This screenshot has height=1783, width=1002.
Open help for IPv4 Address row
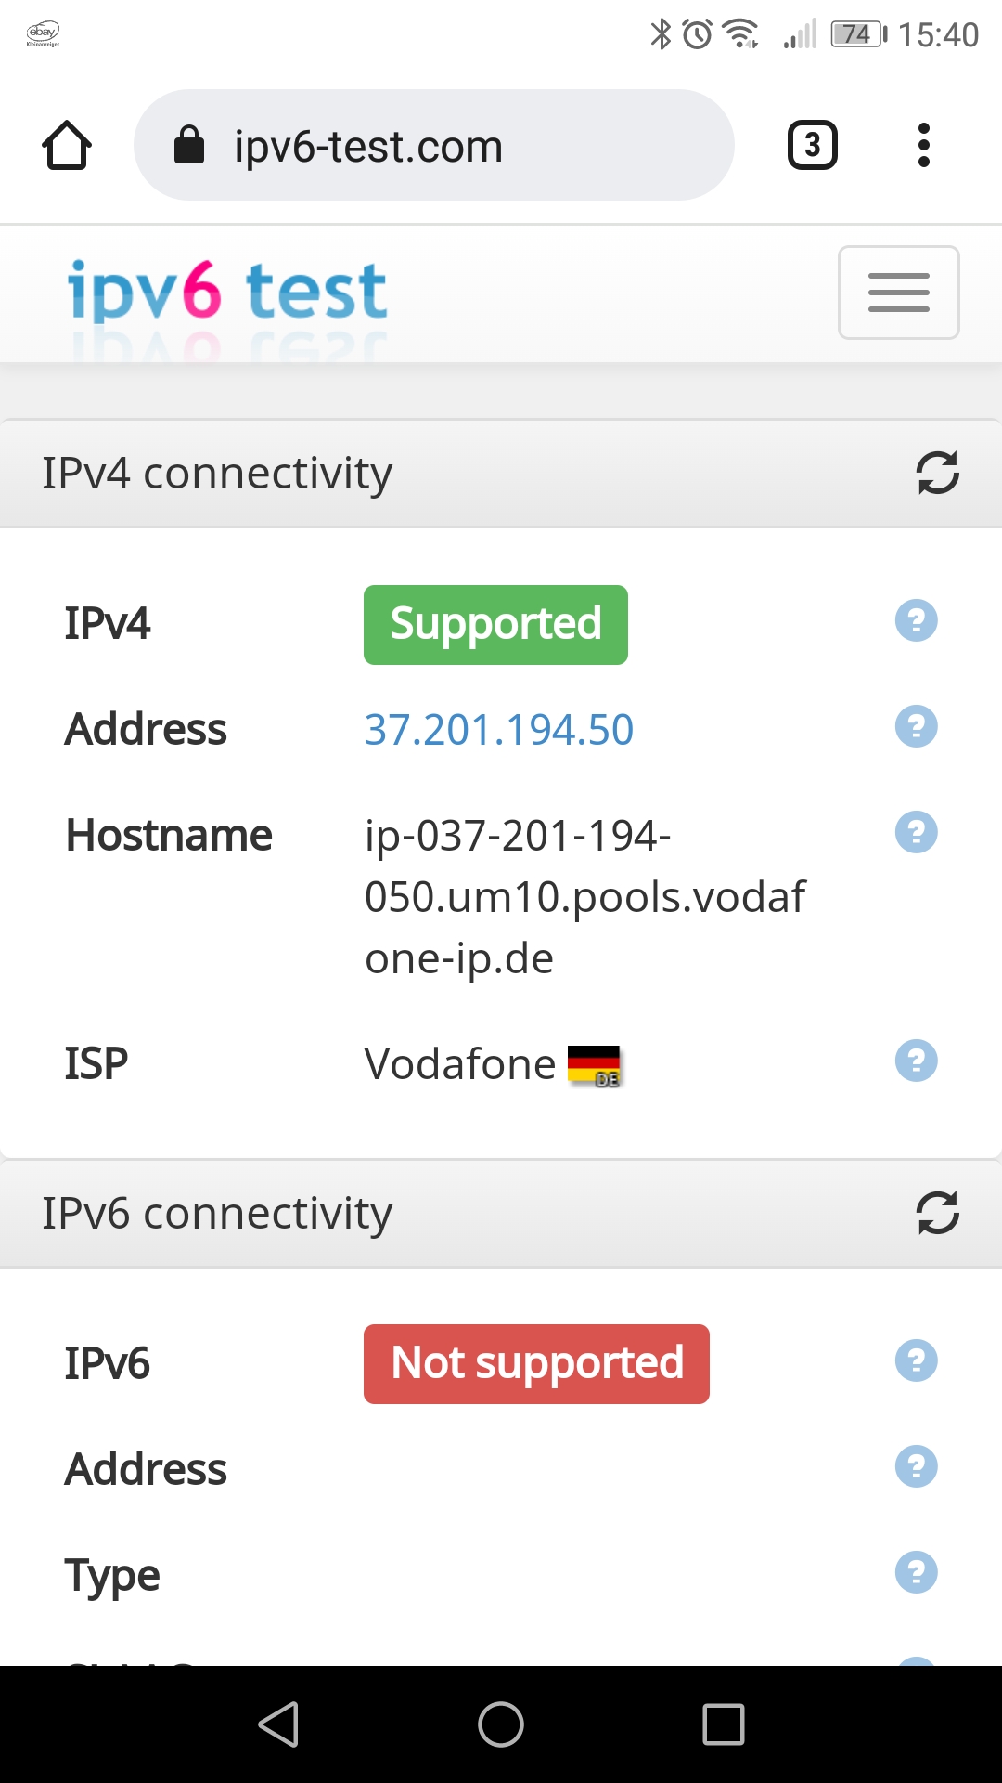pyautogui.click(x=916, y=726)
